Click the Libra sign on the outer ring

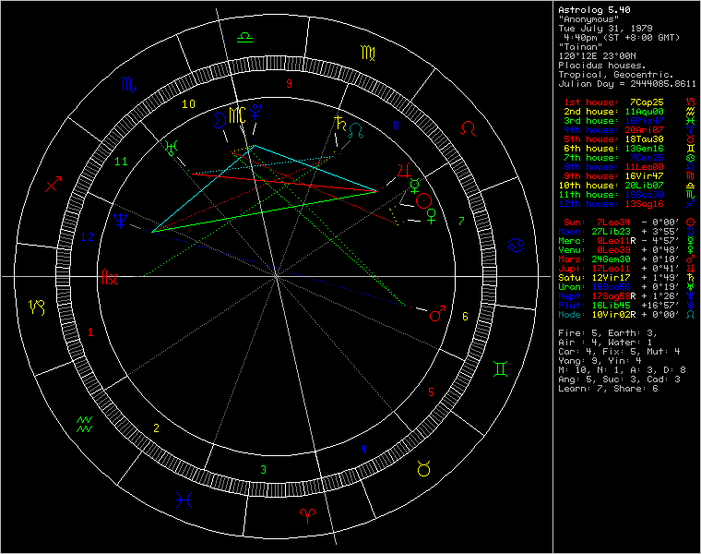(245, 37)
